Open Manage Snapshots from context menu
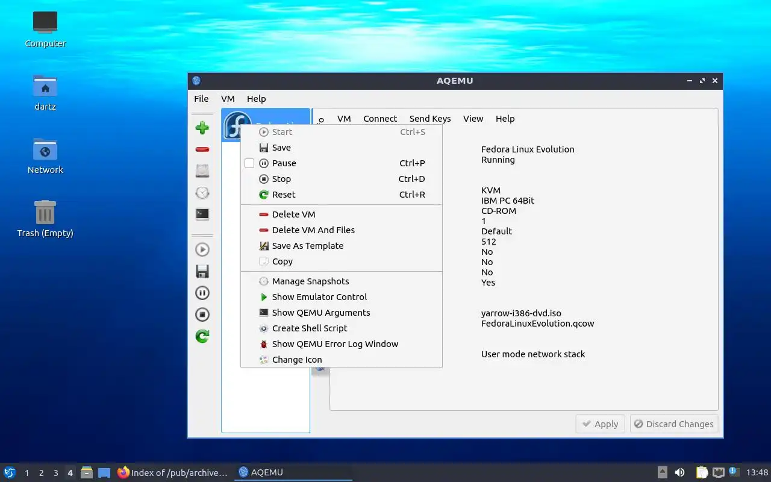 [x=342, y=281]
